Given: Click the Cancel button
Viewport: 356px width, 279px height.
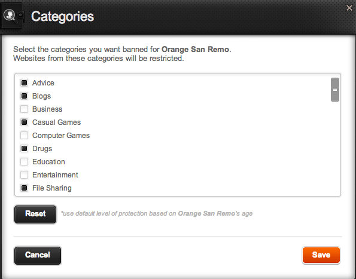Looking at the screenshot, I should click(38, 256).
